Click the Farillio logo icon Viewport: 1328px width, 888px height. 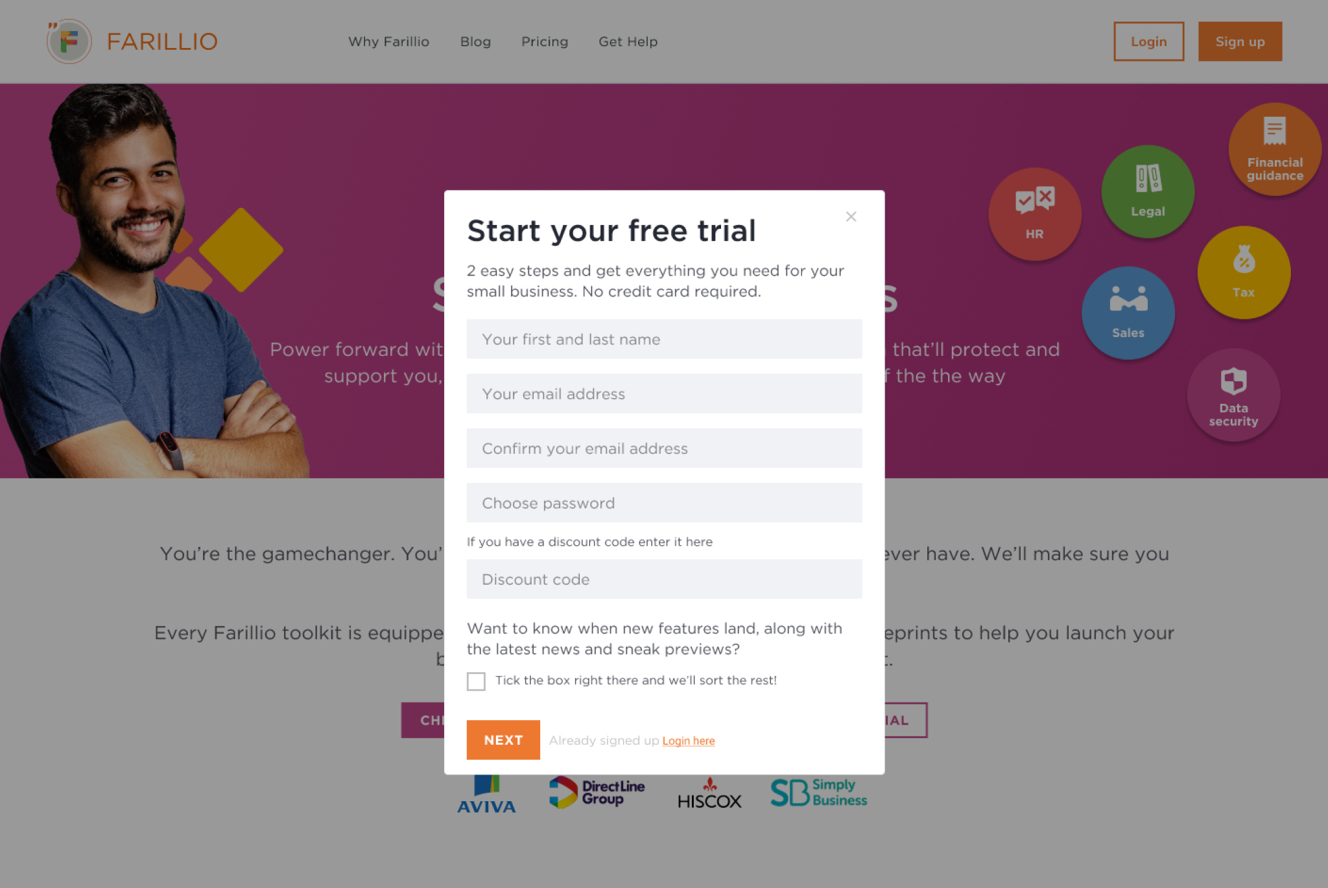[69, 41]
